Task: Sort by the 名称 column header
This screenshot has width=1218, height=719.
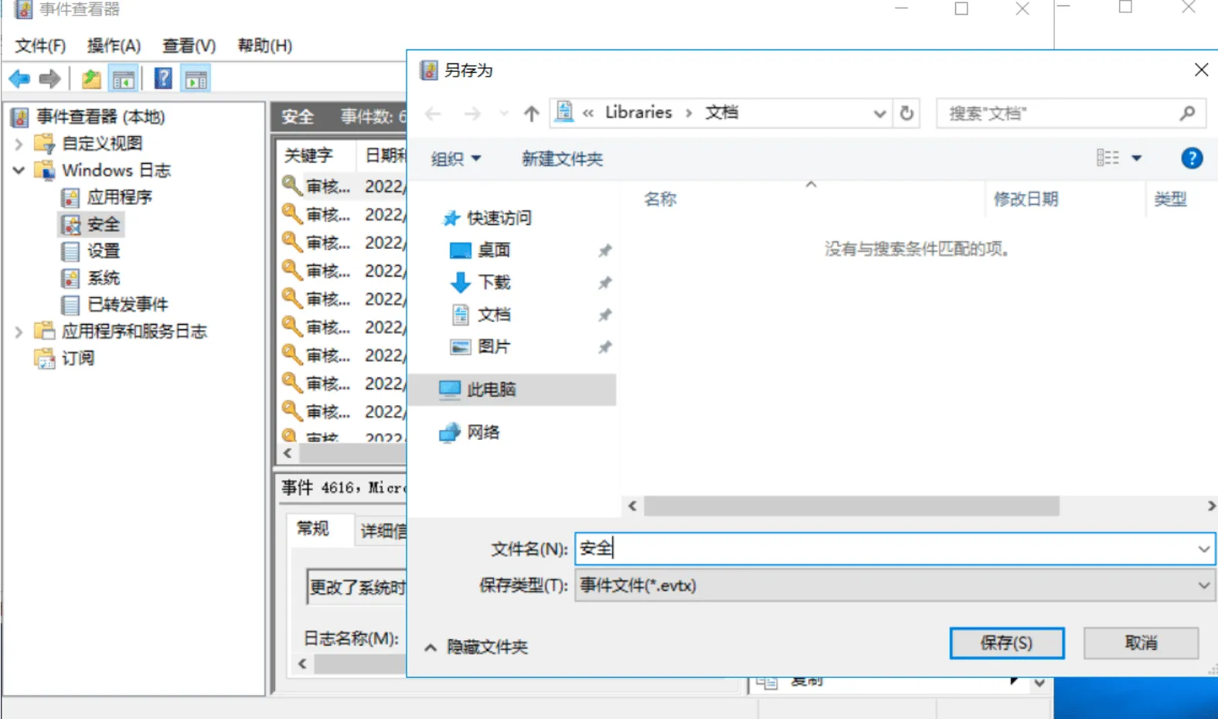Action: tap(660, 199)
